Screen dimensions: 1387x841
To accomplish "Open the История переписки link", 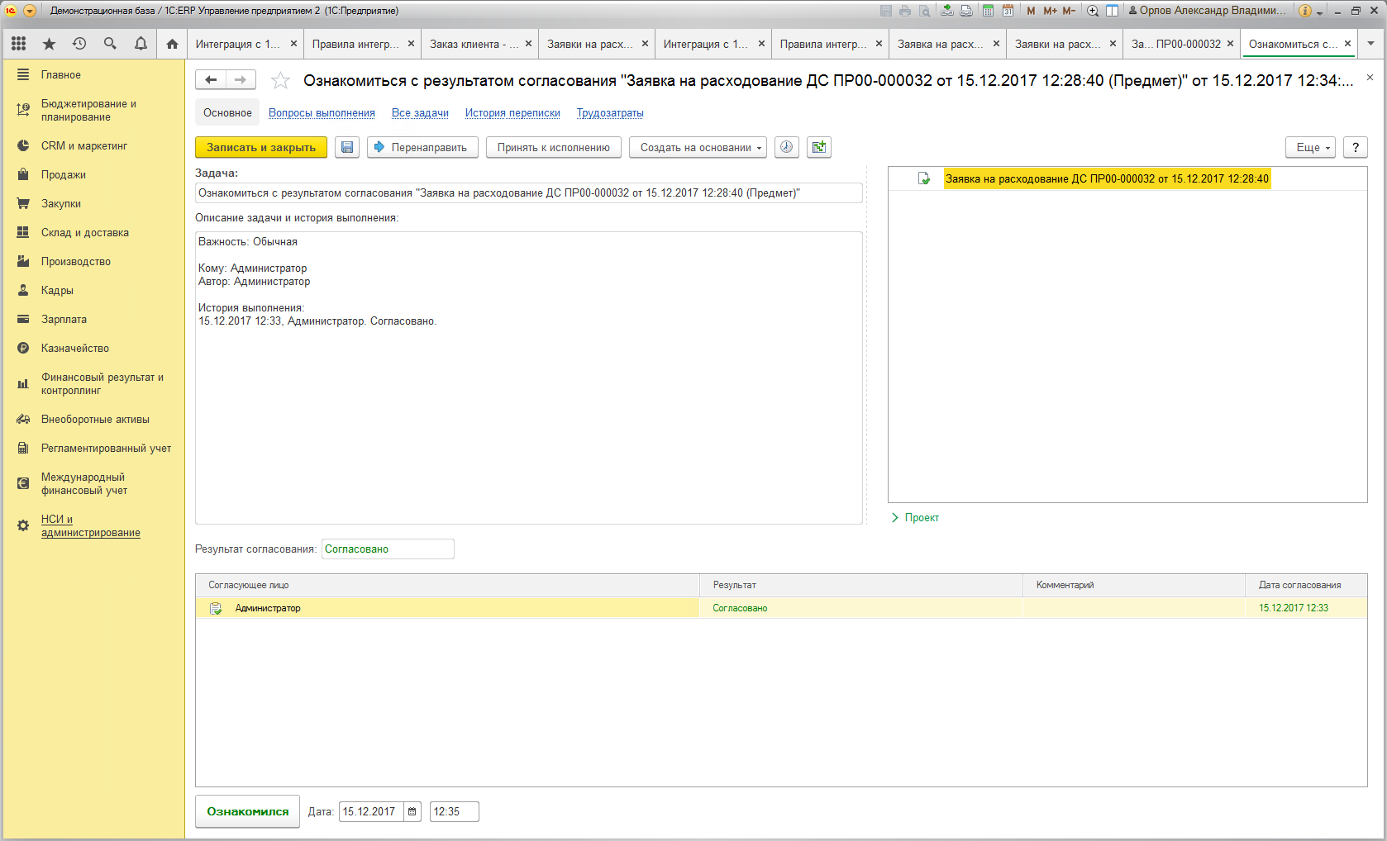I will click(512, 113).
